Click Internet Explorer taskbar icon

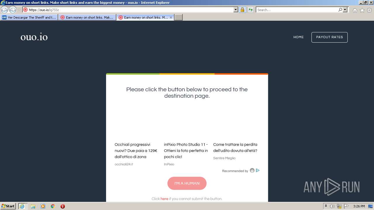[x=22, y=206]
